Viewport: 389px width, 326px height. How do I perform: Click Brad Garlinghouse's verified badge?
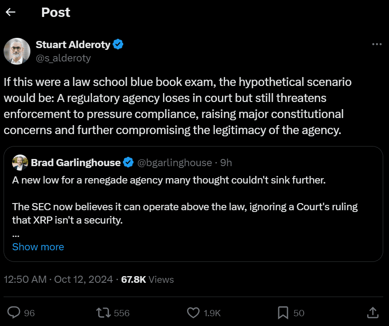tap(128, 163)
